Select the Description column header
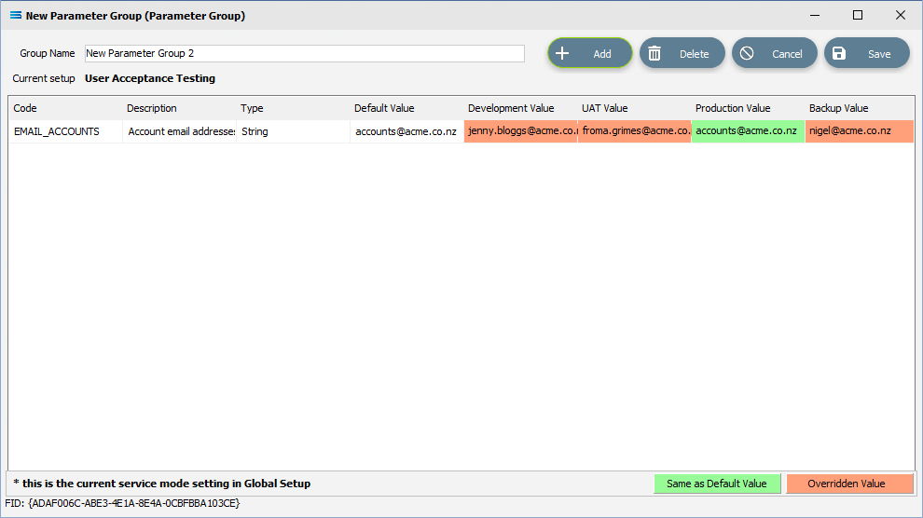Viewport: 923px width, 518px height. (x=179, y=108)
